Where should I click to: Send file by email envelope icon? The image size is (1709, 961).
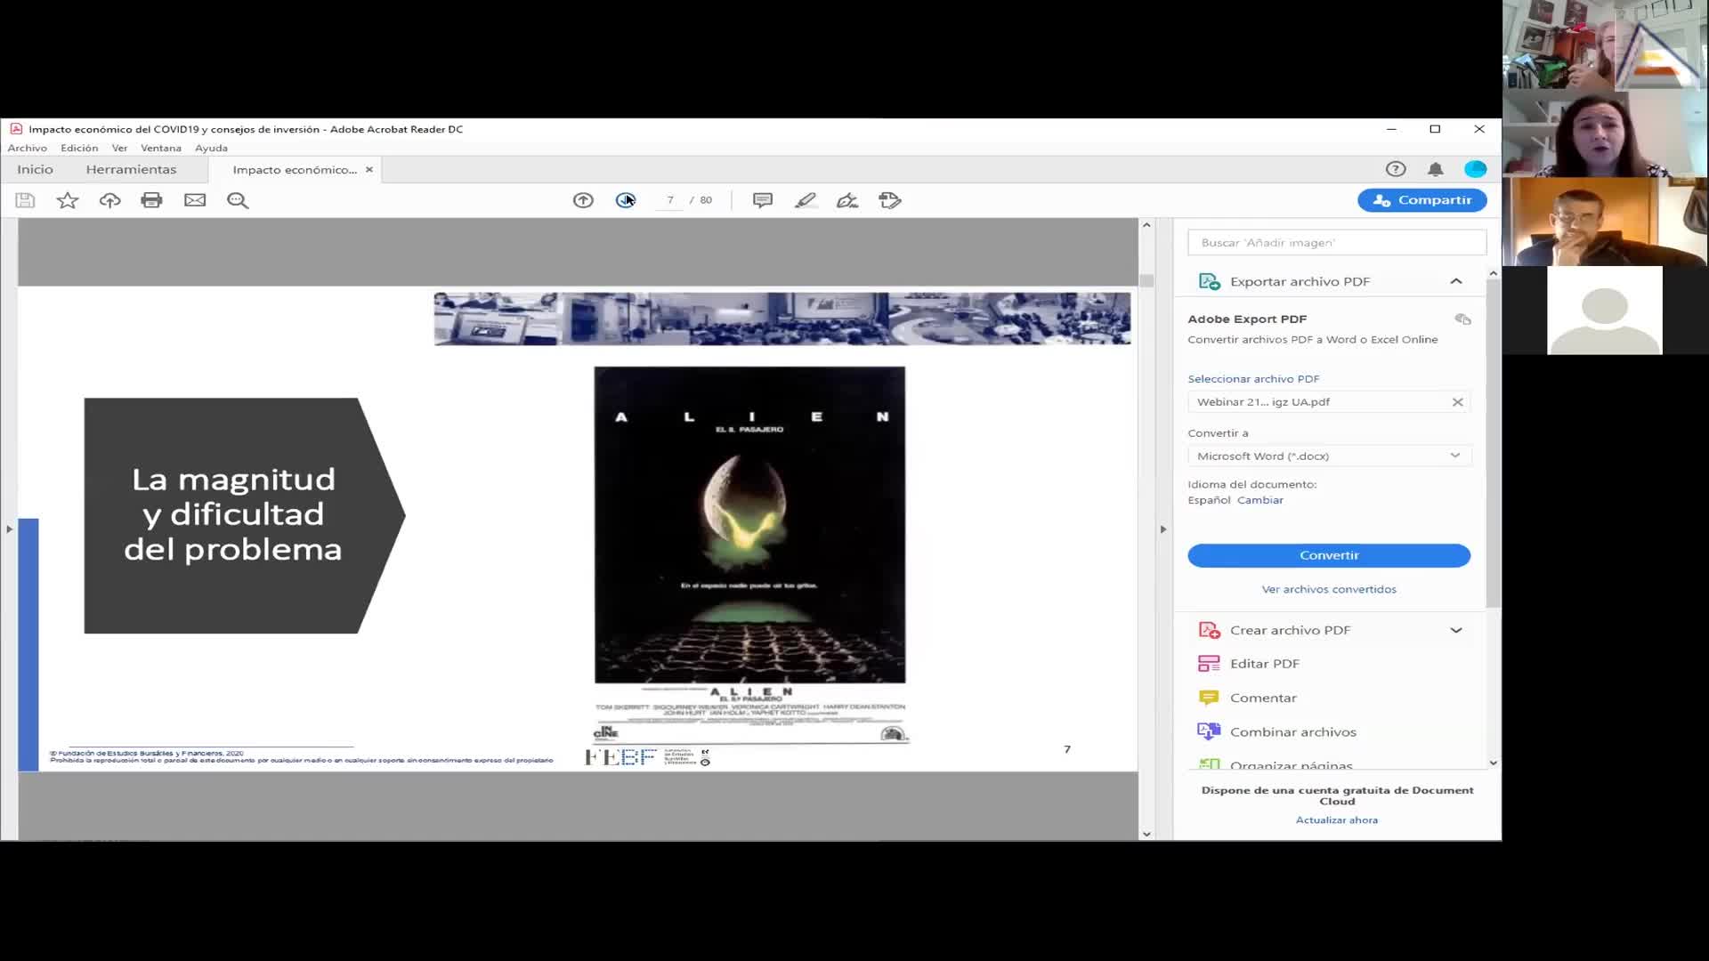(x=195, y=200)
